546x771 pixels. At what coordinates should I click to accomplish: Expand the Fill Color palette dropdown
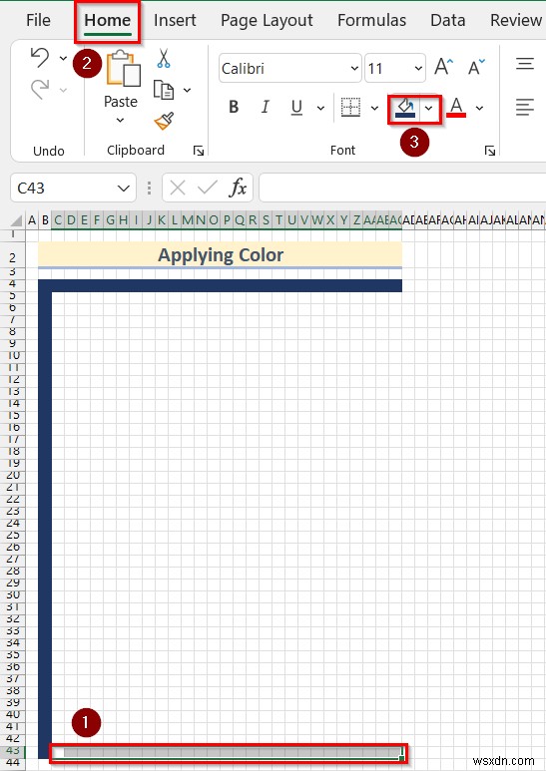coord(429,108)
